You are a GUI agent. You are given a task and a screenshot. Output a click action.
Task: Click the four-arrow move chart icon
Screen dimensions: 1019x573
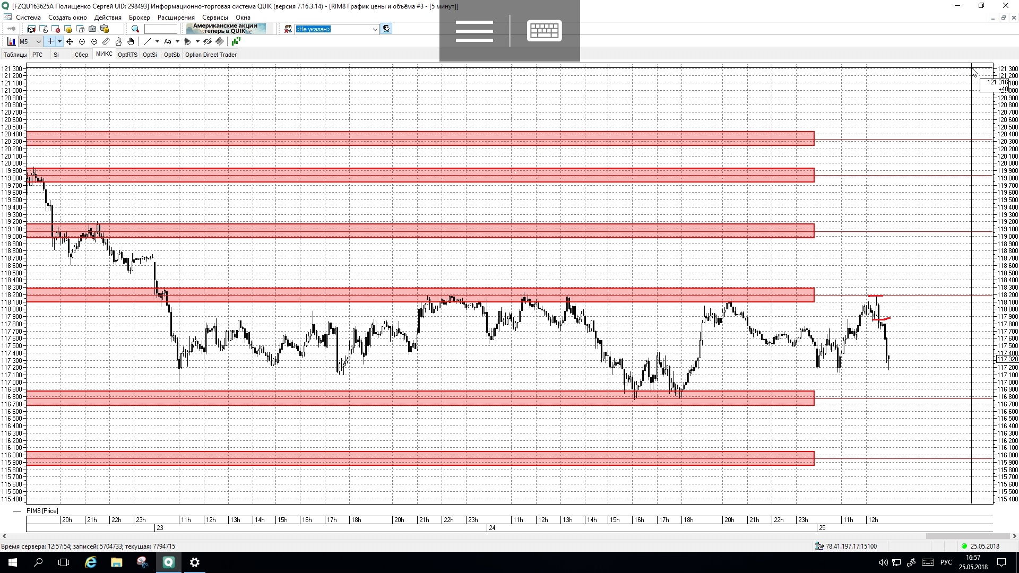(70, 41)
